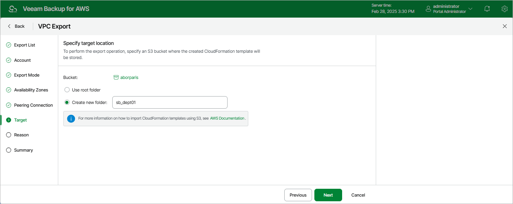Click the administrator user avatar icon
The width and height of the screenshot is (513, 204).
(x=428, y=9)
